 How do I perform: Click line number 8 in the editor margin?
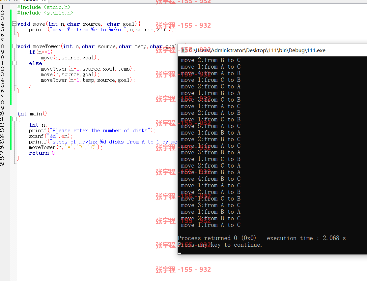pos(2,47)
